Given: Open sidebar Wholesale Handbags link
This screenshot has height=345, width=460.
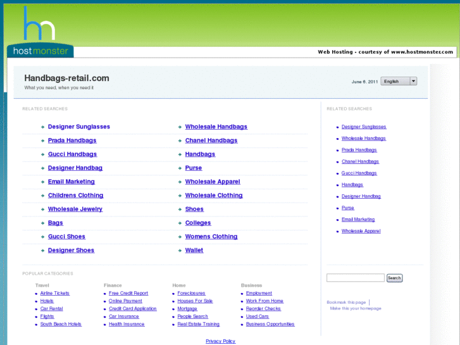Looking at the screenshot, I should click(363, 138).
